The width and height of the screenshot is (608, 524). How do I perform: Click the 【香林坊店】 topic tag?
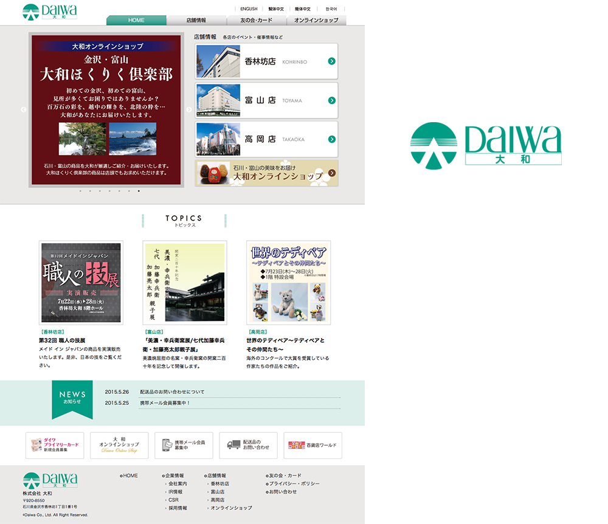[52, 332]
